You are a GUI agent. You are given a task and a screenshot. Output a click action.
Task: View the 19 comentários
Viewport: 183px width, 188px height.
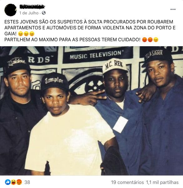pyautogui.click(x=127, y=182)
